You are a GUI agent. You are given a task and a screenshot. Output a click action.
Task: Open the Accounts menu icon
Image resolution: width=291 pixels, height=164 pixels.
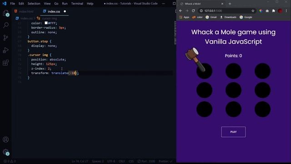pyautogui.click(x=6, y=139)
